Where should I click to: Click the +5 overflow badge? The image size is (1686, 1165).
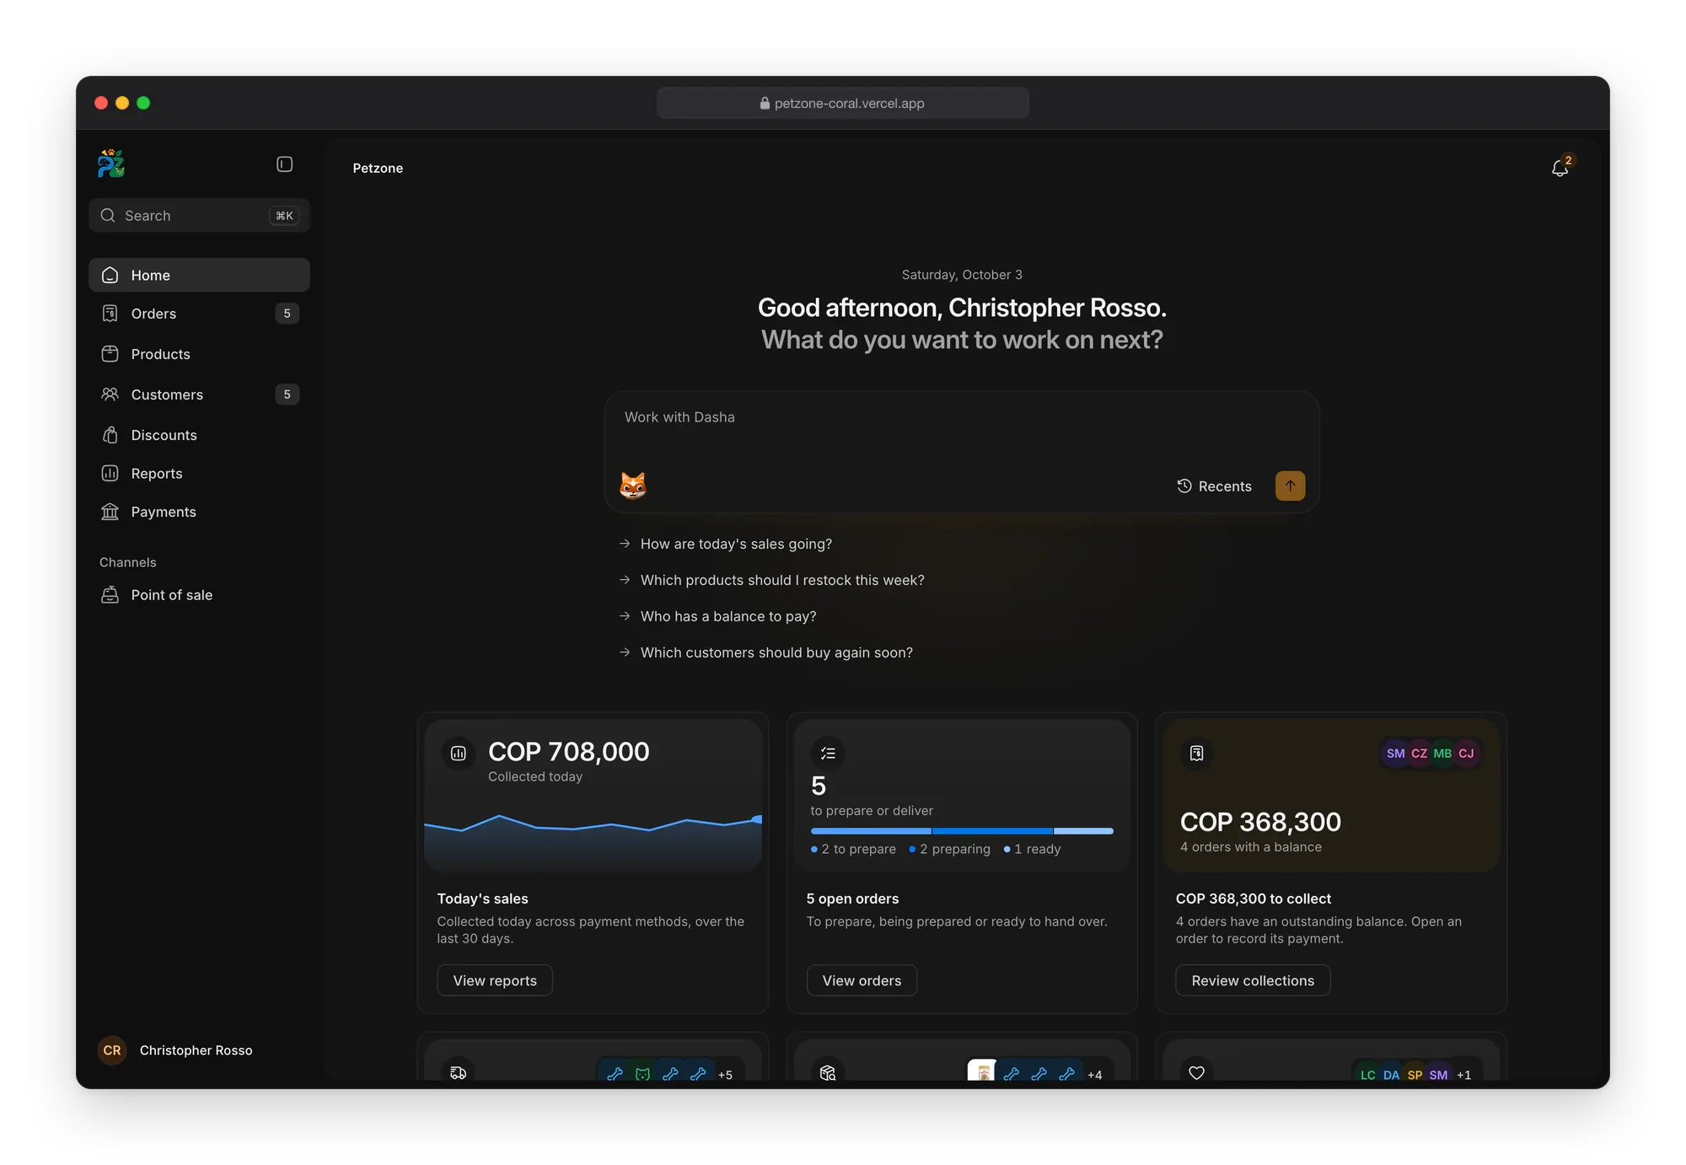click(725, 1075)
